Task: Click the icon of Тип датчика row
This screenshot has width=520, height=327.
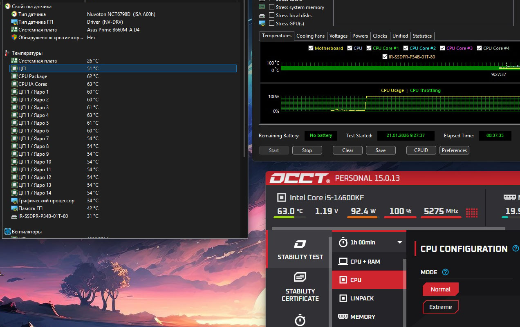Action: [x=14, y=14]
